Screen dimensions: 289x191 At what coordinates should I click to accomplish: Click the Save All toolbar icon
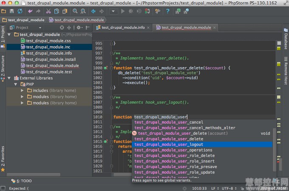pos(12,11)
